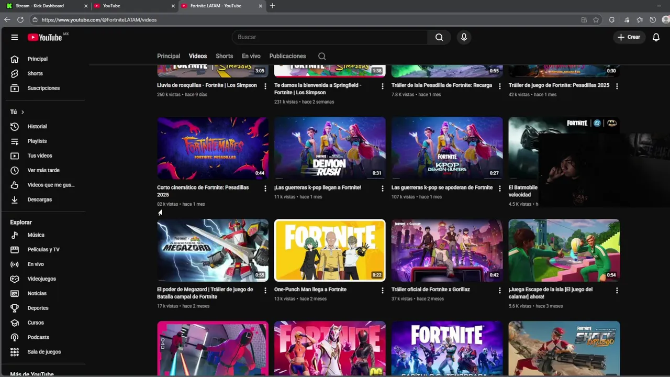Open Ver más tarde list
Screen dimensions: 670x377
pos(43,171)
